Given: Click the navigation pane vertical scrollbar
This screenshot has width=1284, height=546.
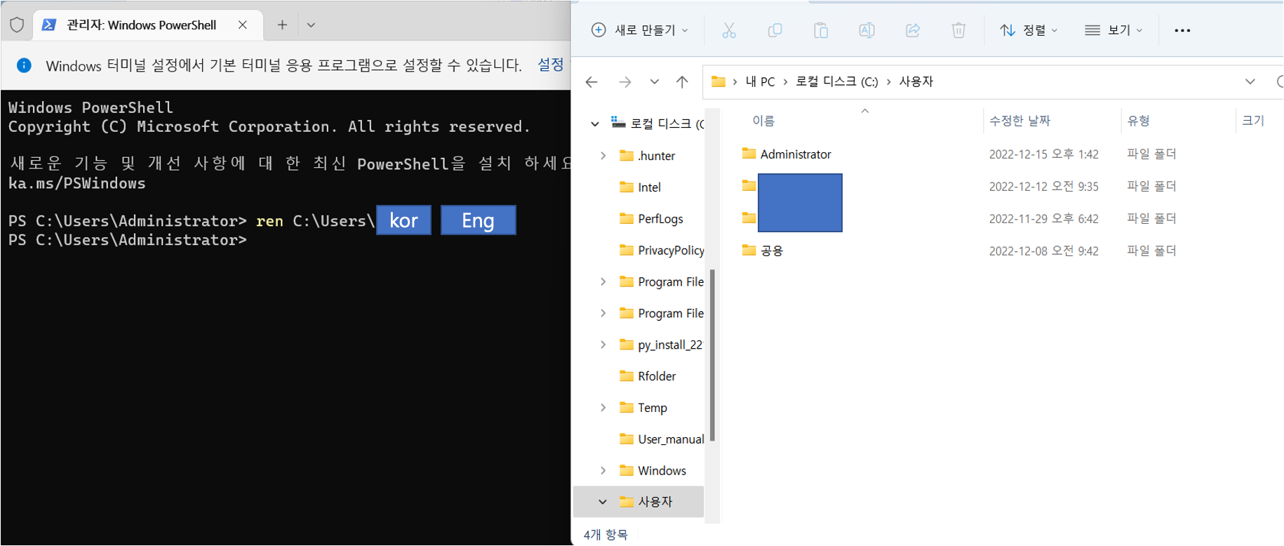Looking at the screenshot, I should coord(713,355).
